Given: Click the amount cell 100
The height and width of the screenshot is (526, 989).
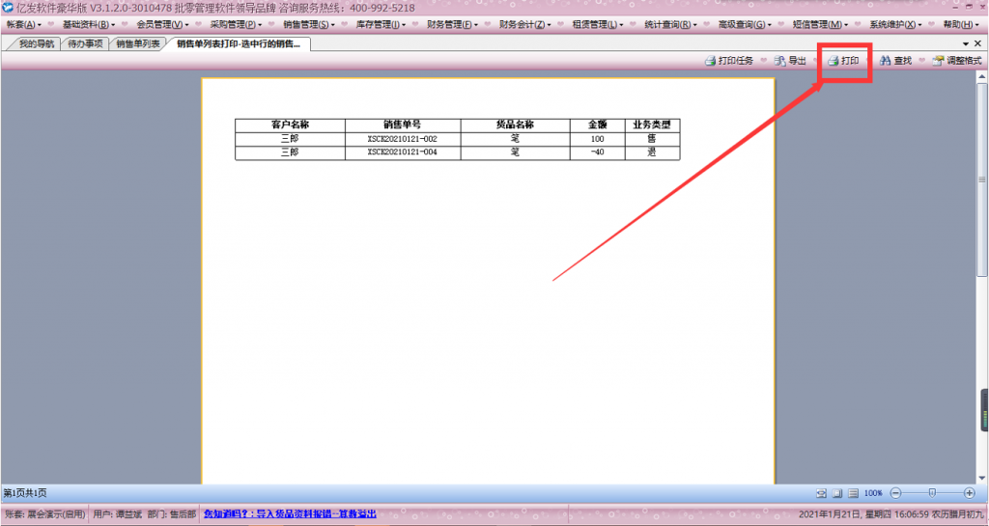Looking at the screenshot, I should point(597,139).
